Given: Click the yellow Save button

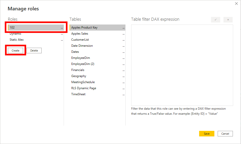Looking at the screenshot, I should [206, 134].
